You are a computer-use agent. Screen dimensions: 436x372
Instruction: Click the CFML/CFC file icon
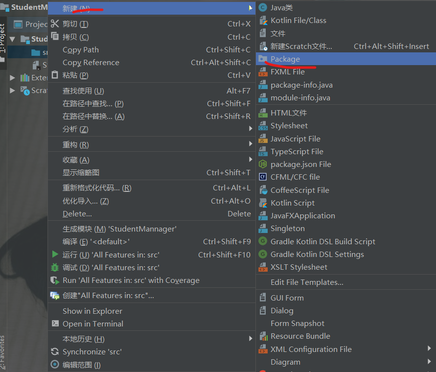click(263, 177)
